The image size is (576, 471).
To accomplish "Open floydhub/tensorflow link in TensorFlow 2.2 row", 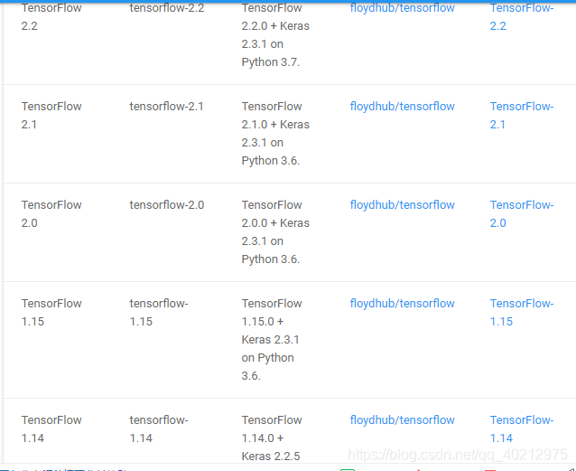I will pos(403,8).
